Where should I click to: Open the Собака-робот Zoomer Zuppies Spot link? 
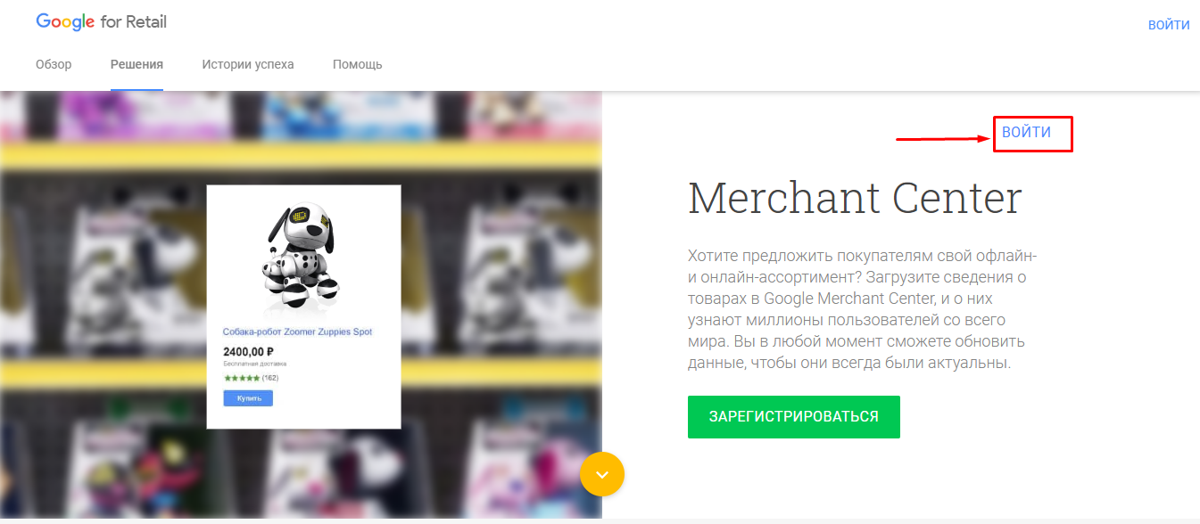(x=297, y=332)
